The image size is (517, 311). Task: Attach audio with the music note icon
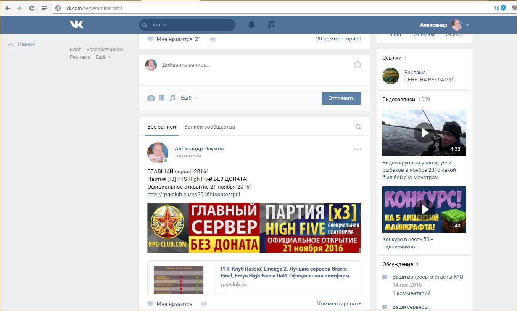click(172, 98)
